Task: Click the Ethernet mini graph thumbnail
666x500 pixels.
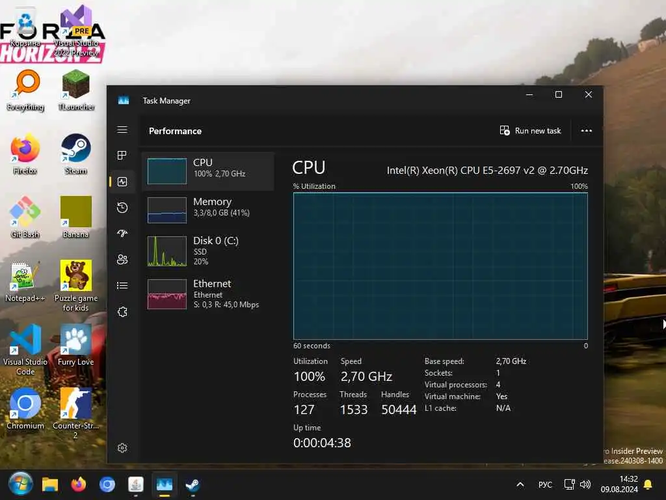Action: tap(167, 294)
